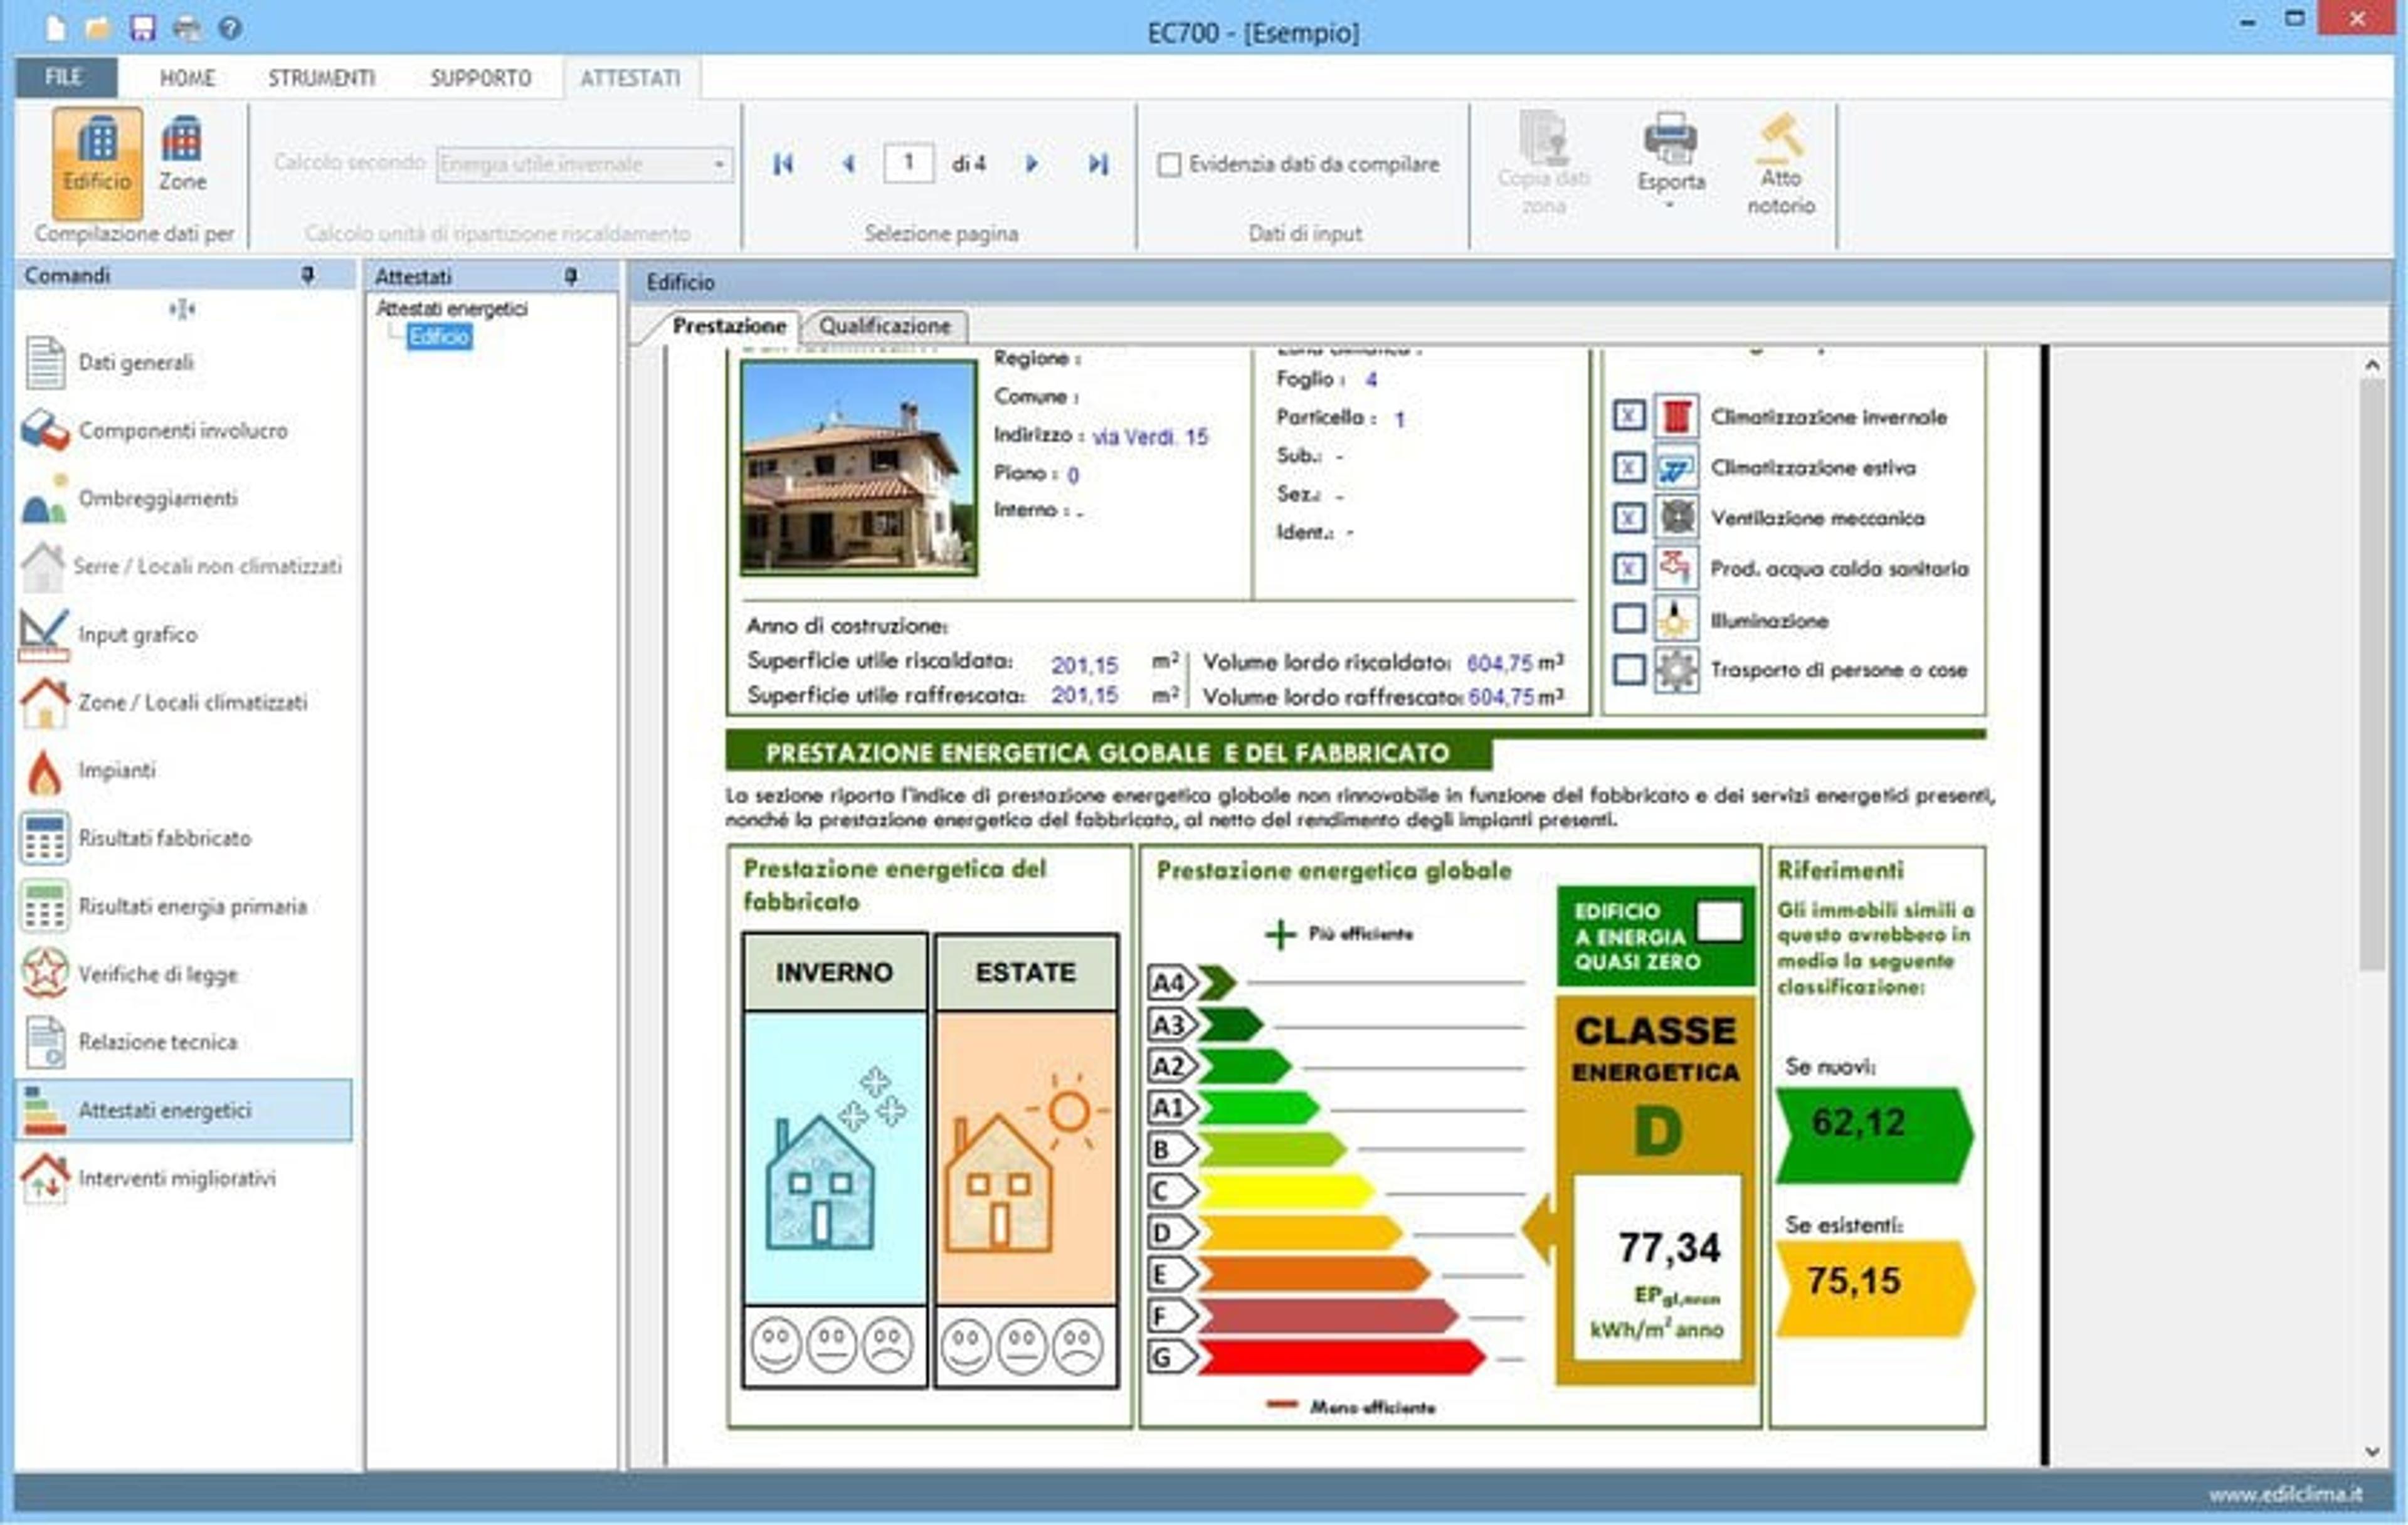Toggle Climatizzazione invernale checkbox
Viewport: 2408px width, 1525px height.
(1629, 416)
